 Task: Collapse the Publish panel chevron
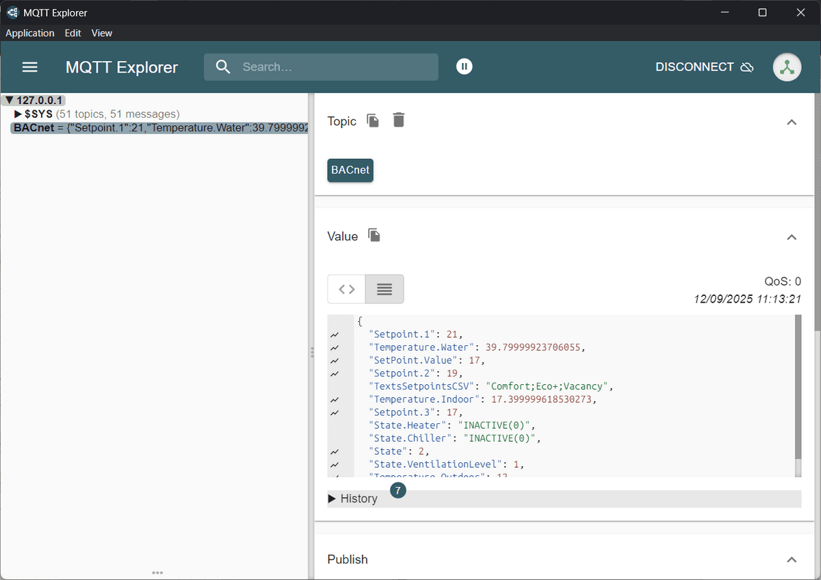pos(792,559)
